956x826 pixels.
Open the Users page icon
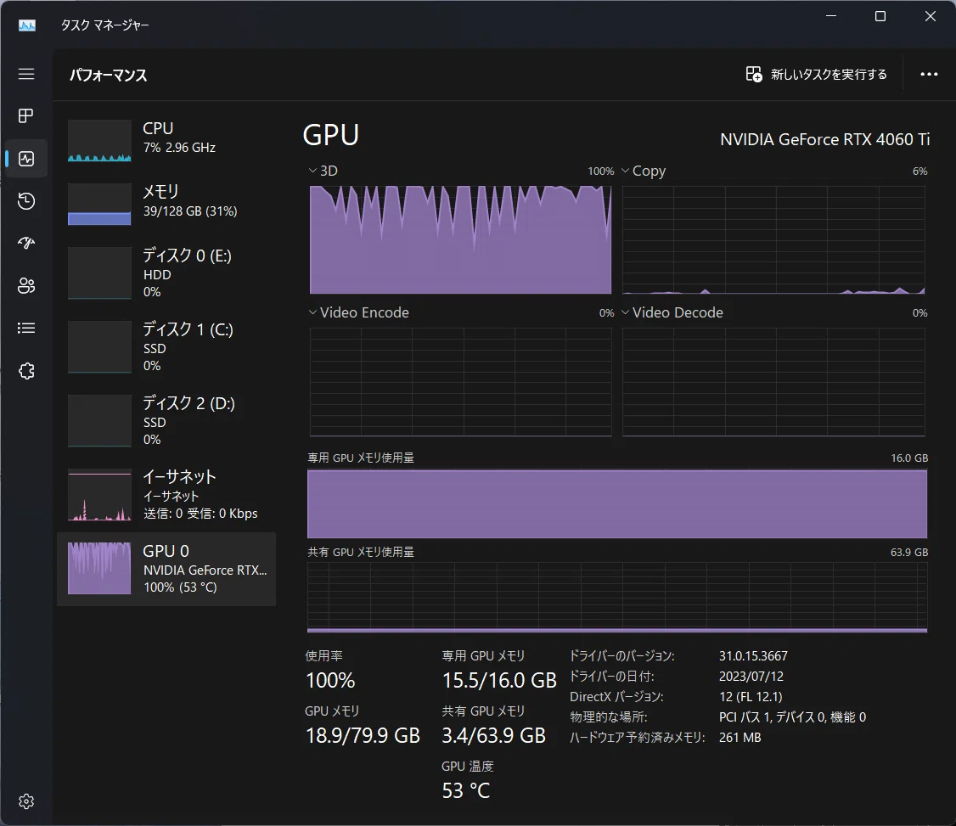(26, 286)
